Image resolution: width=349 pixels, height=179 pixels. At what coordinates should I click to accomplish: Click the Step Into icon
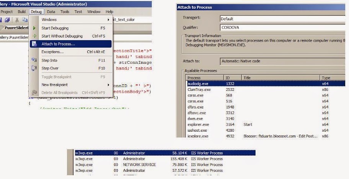pyautogui.click(x=34, y=60)
